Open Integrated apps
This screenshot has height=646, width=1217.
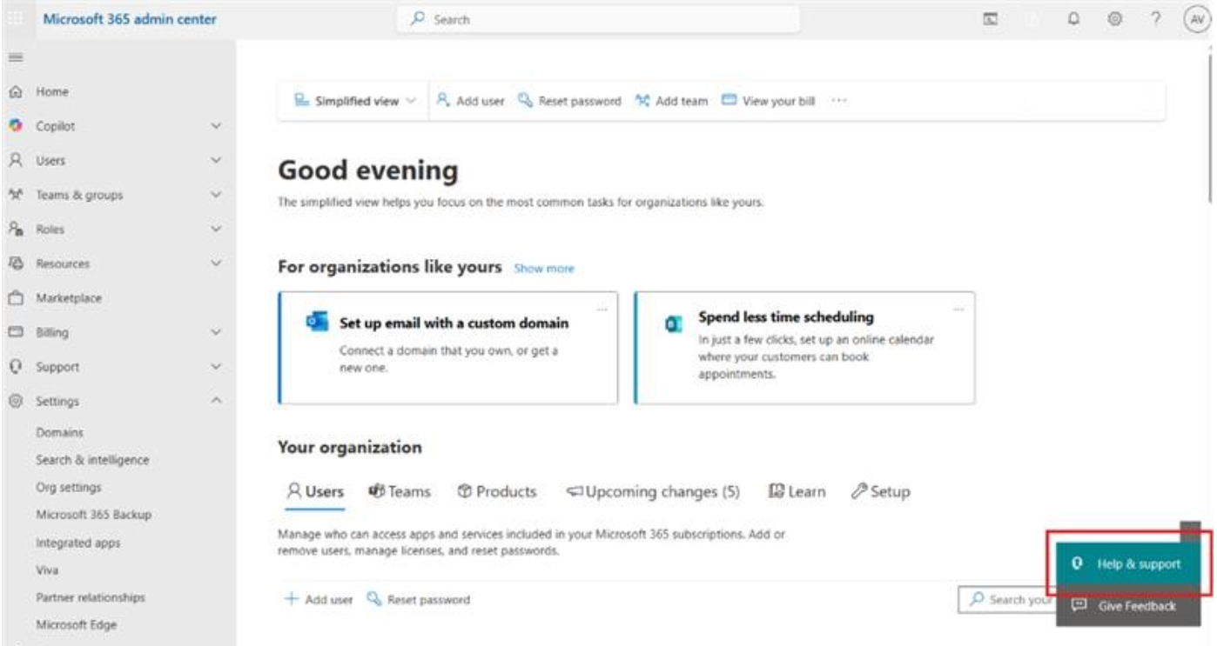pyautogui.click(x=77, y=543)
